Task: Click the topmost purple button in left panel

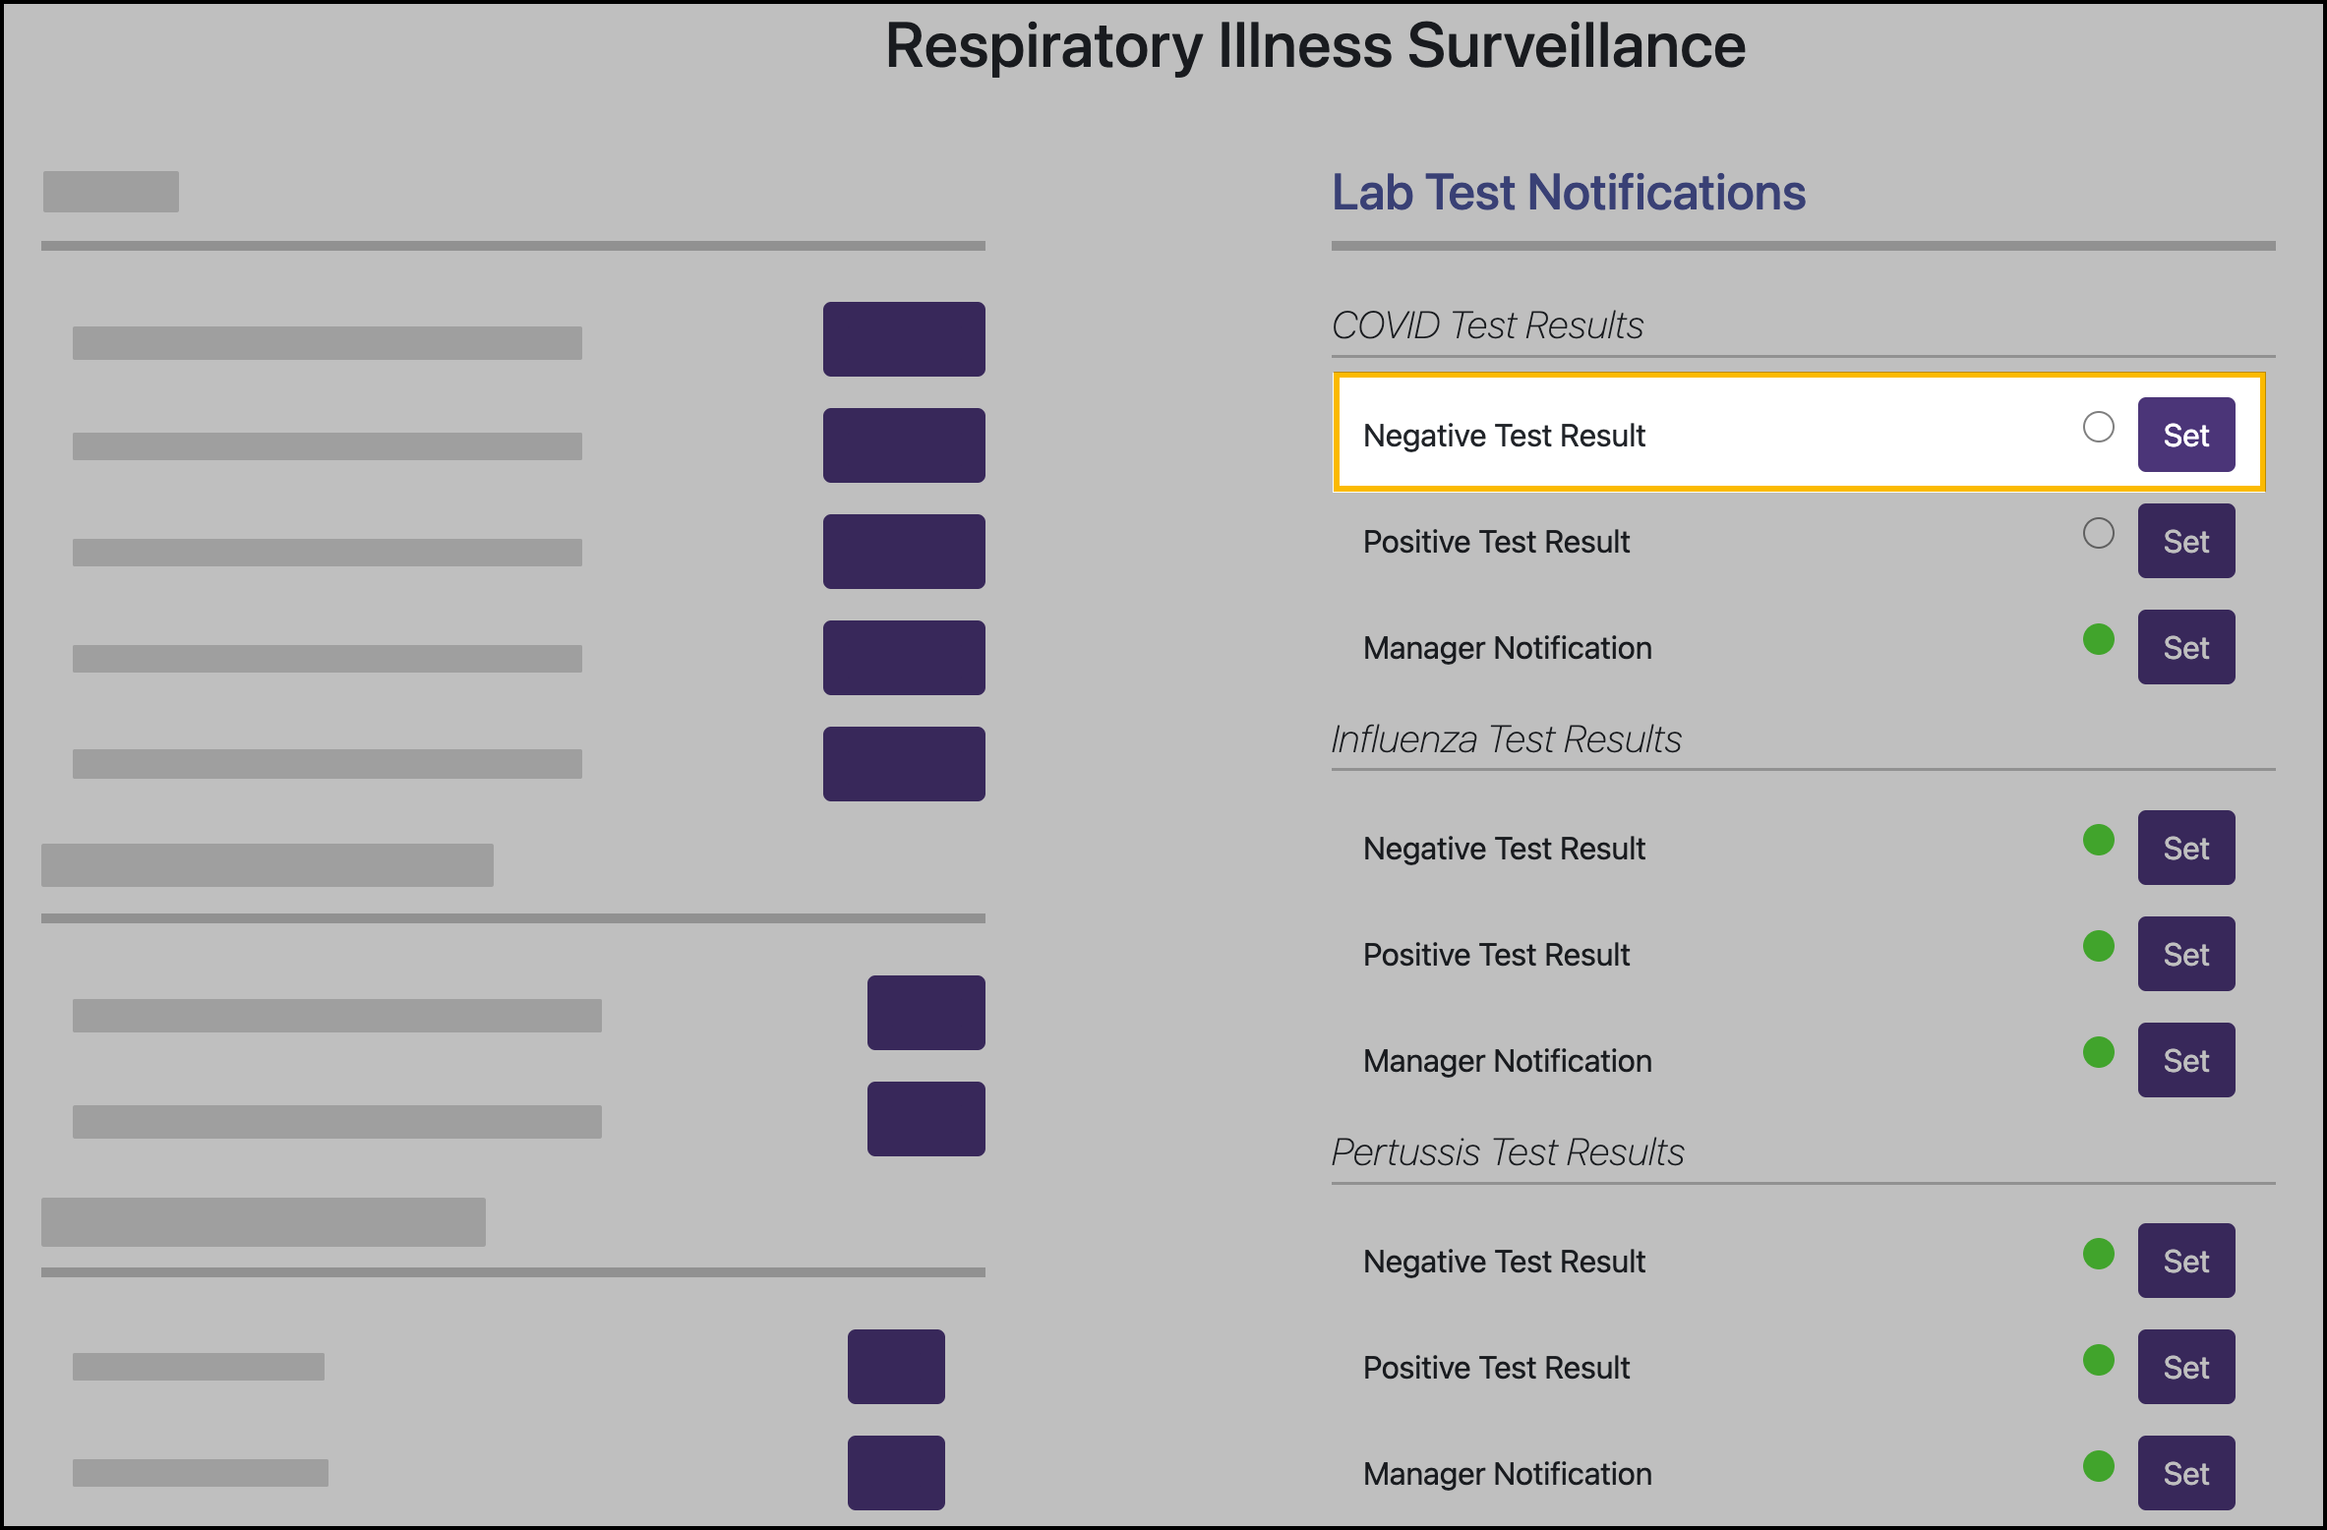Action: click(x=903, y=338)
